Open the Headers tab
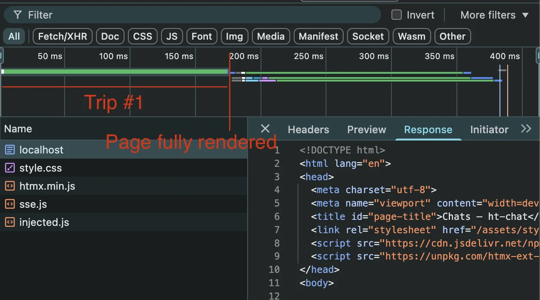 coord(308,130)
